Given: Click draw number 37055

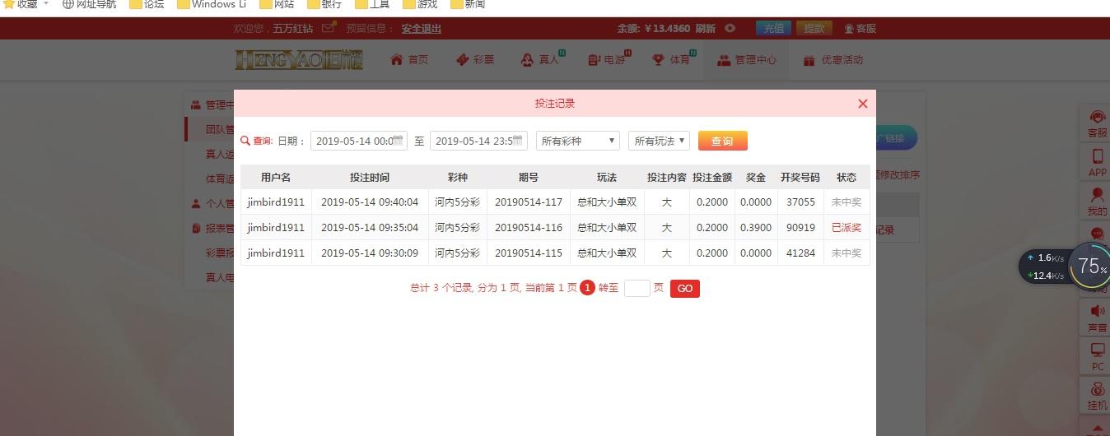Looking at the screenshot, I should (x=800, y=202).
